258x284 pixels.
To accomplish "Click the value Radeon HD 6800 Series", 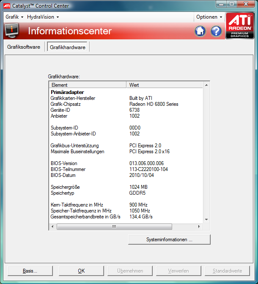I will [154, 104].
